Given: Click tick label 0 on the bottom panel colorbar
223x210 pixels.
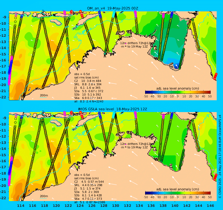Looking at the screenshot, I should (x=178, y=197).
